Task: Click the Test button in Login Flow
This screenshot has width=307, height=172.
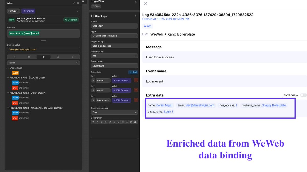Action: pos(96,6)
